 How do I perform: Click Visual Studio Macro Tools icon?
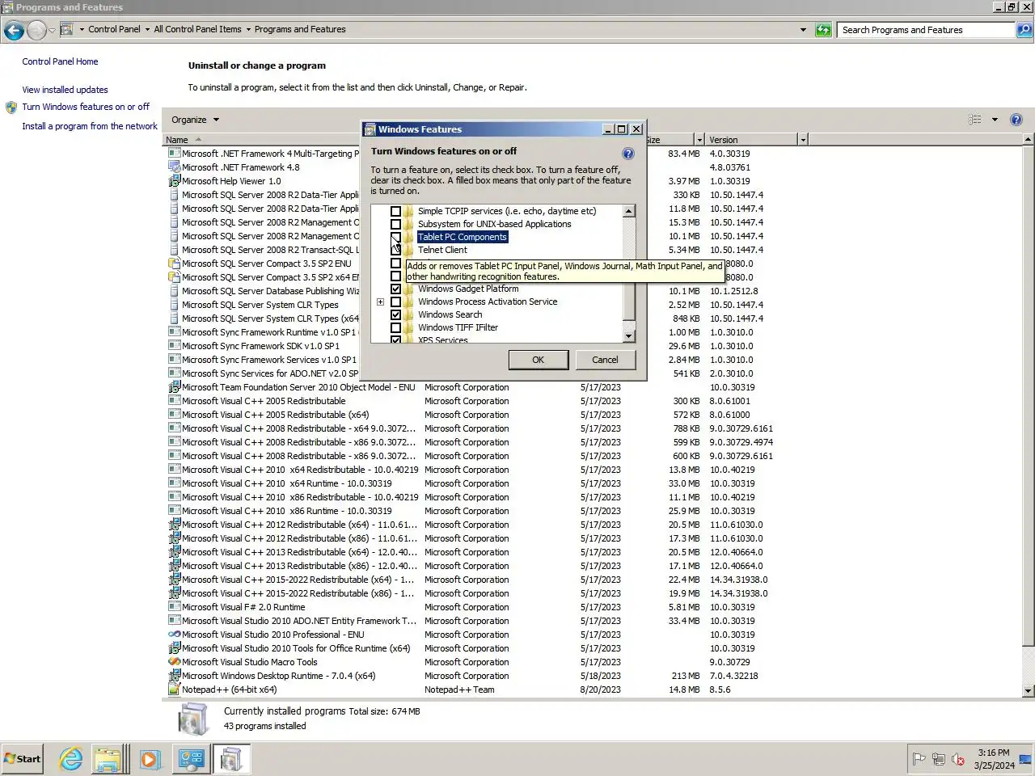[x=174, y=662]
